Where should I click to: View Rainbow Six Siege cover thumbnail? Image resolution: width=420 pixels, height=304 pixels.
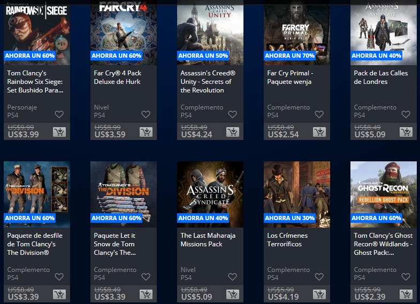37,33
